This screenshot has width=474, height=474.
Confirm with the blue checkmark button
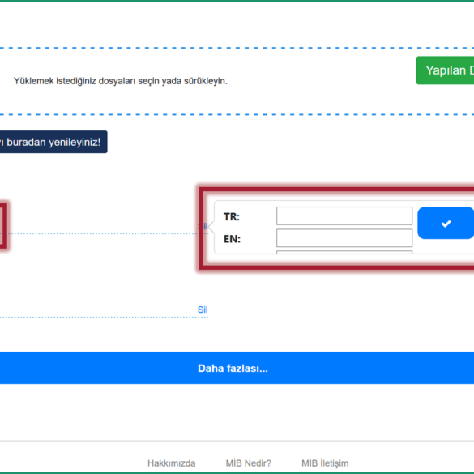446,223
